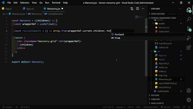Open the View menu
The height and width of the screenshot is (109, 193).
(x=34, y=3)
